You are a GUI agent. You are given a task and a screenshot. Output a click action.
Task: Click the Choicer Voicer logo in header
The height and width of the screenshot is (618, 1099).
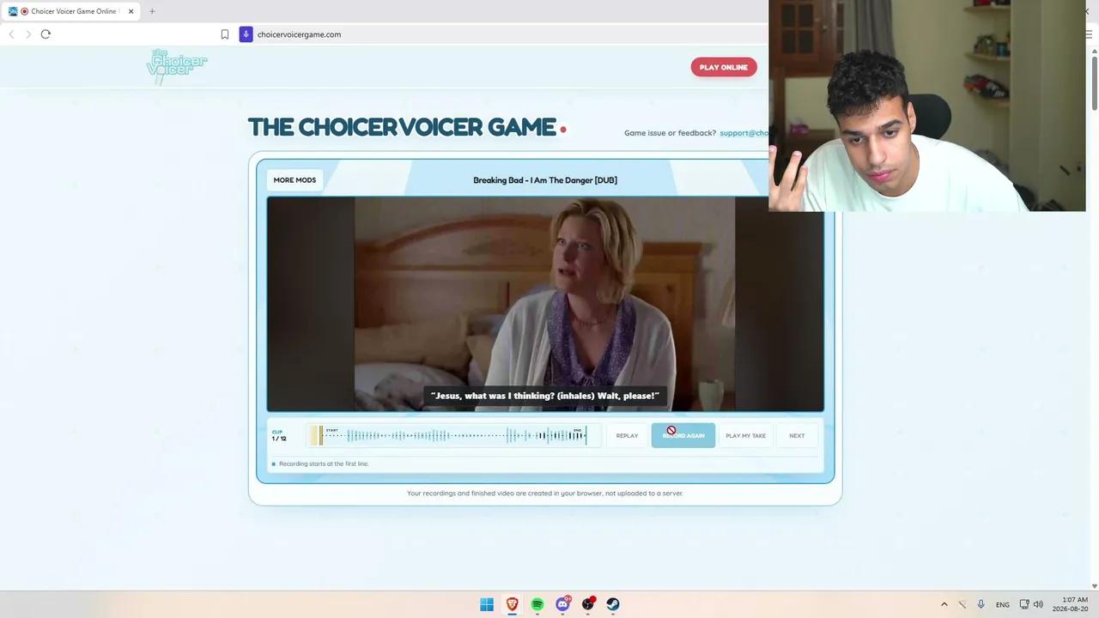177,67
